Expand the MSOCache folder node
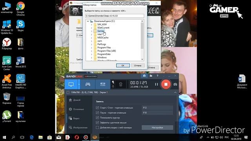 click(91, 38)
